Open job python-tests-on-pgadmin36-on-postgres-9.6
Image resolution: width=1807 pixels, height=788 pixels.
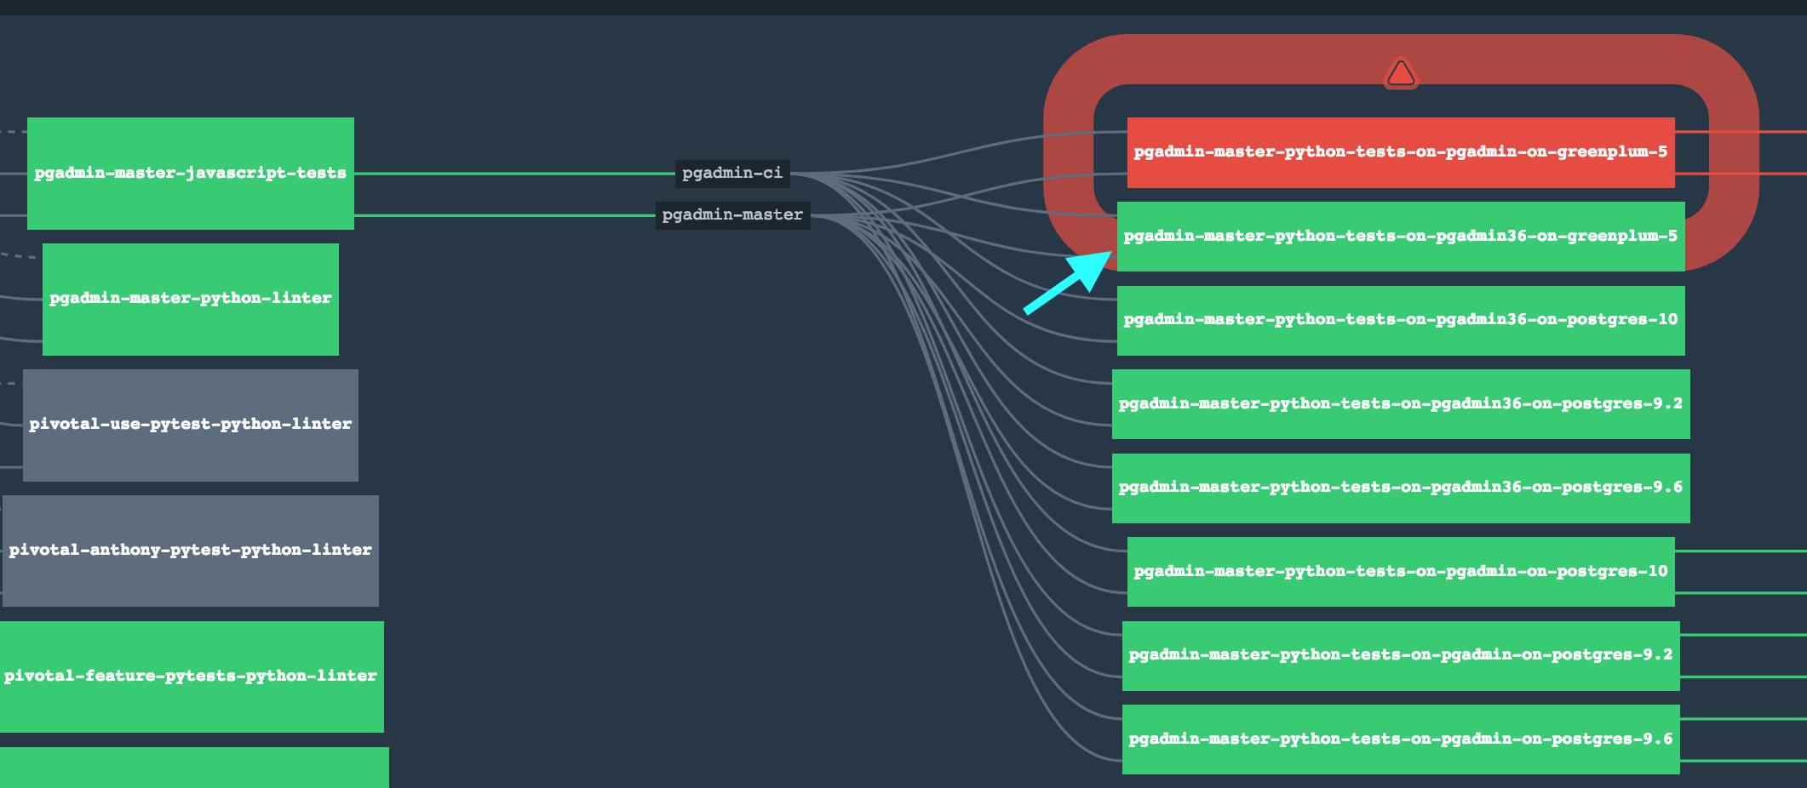click(x=1401, y=488)
